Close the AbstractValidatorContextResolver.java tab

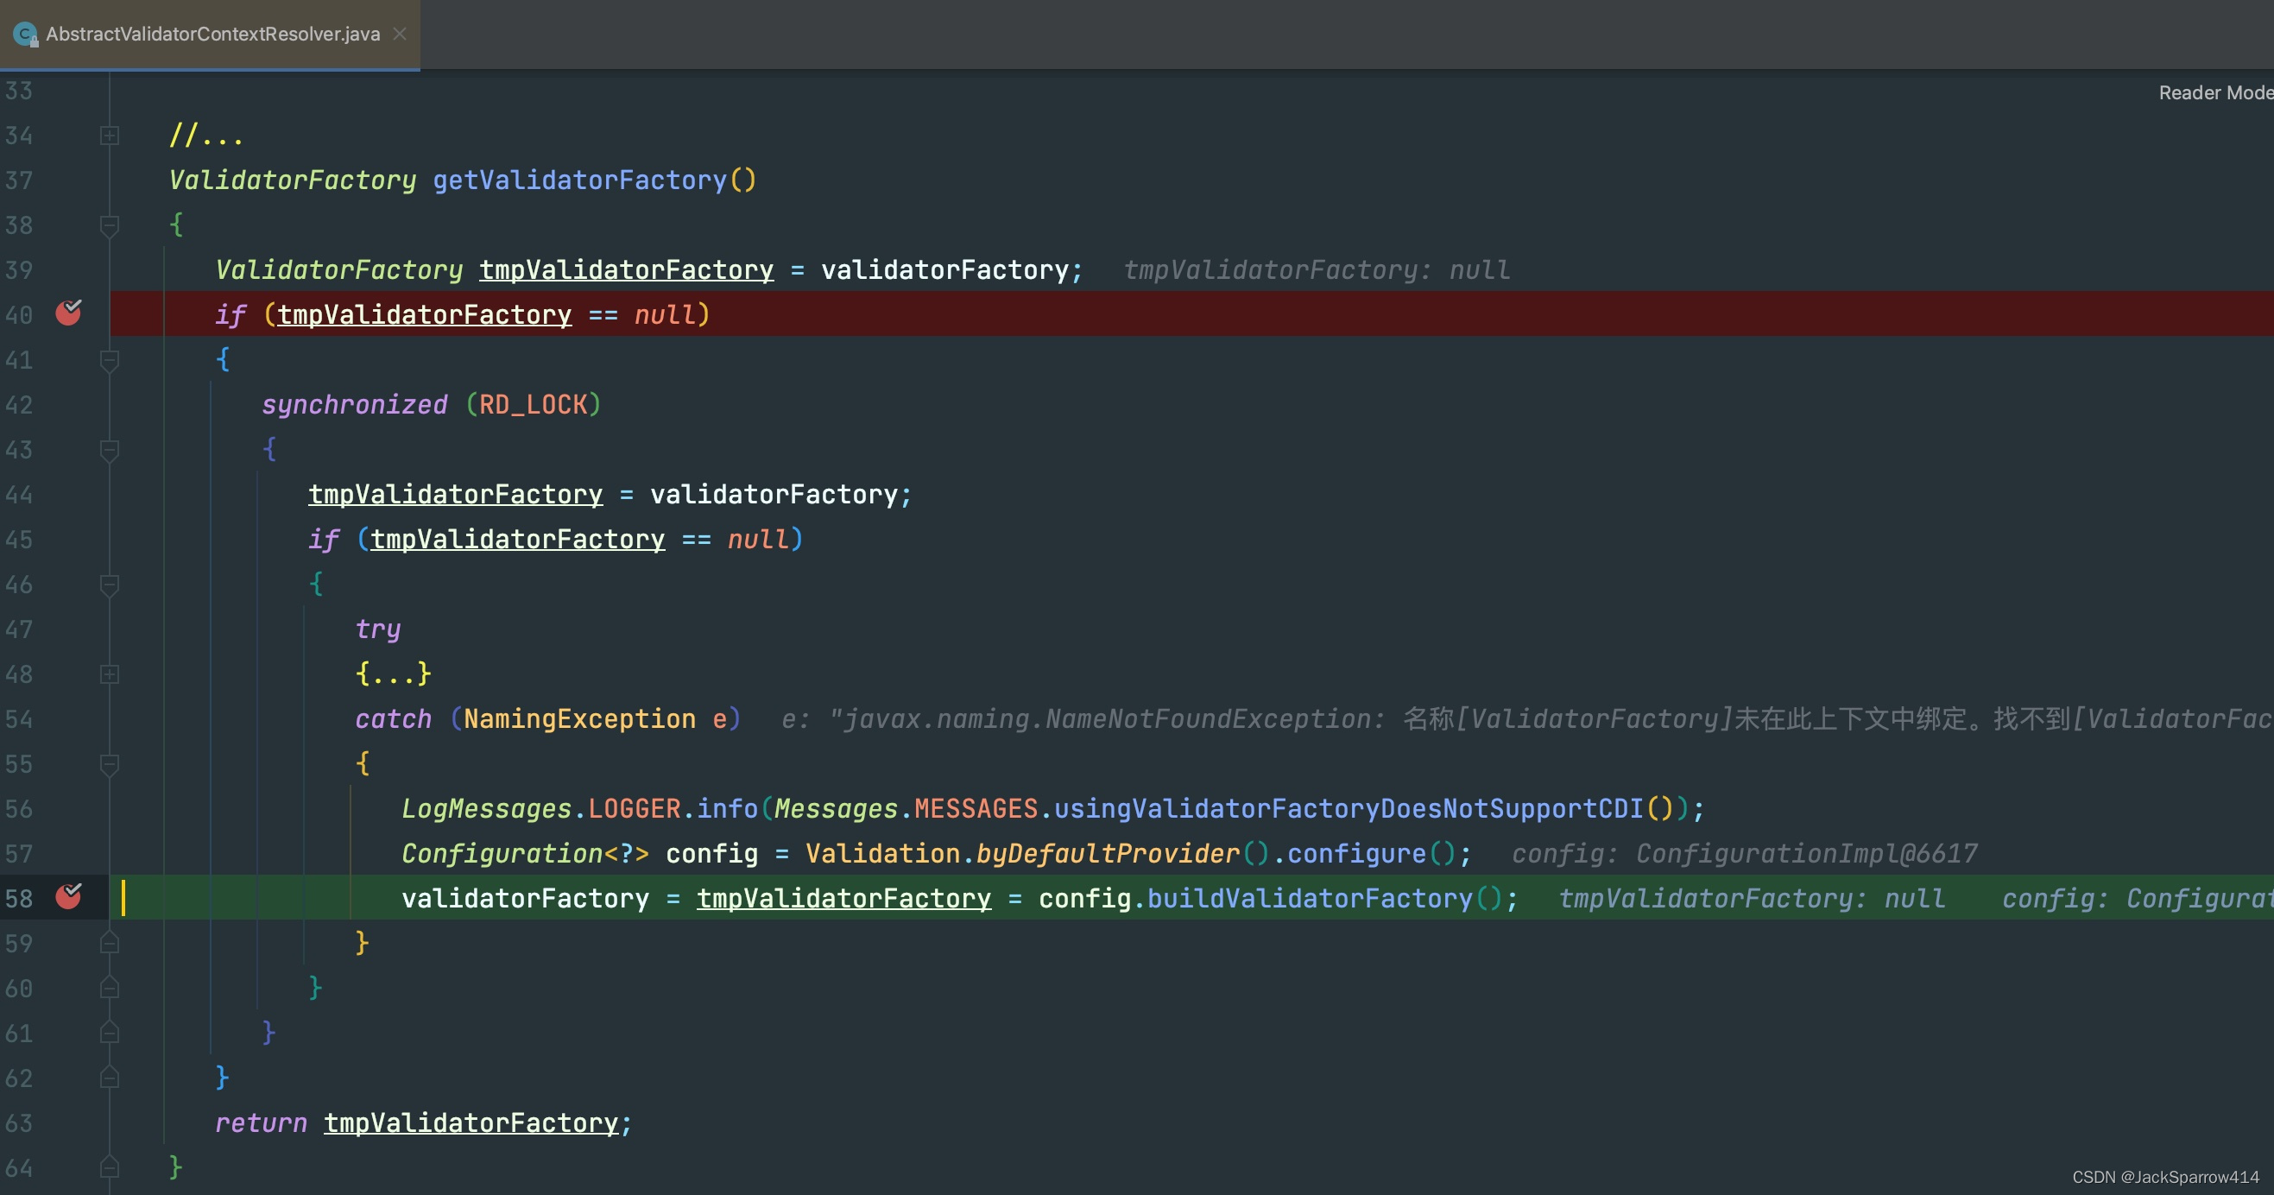click(x=400, y=34)
